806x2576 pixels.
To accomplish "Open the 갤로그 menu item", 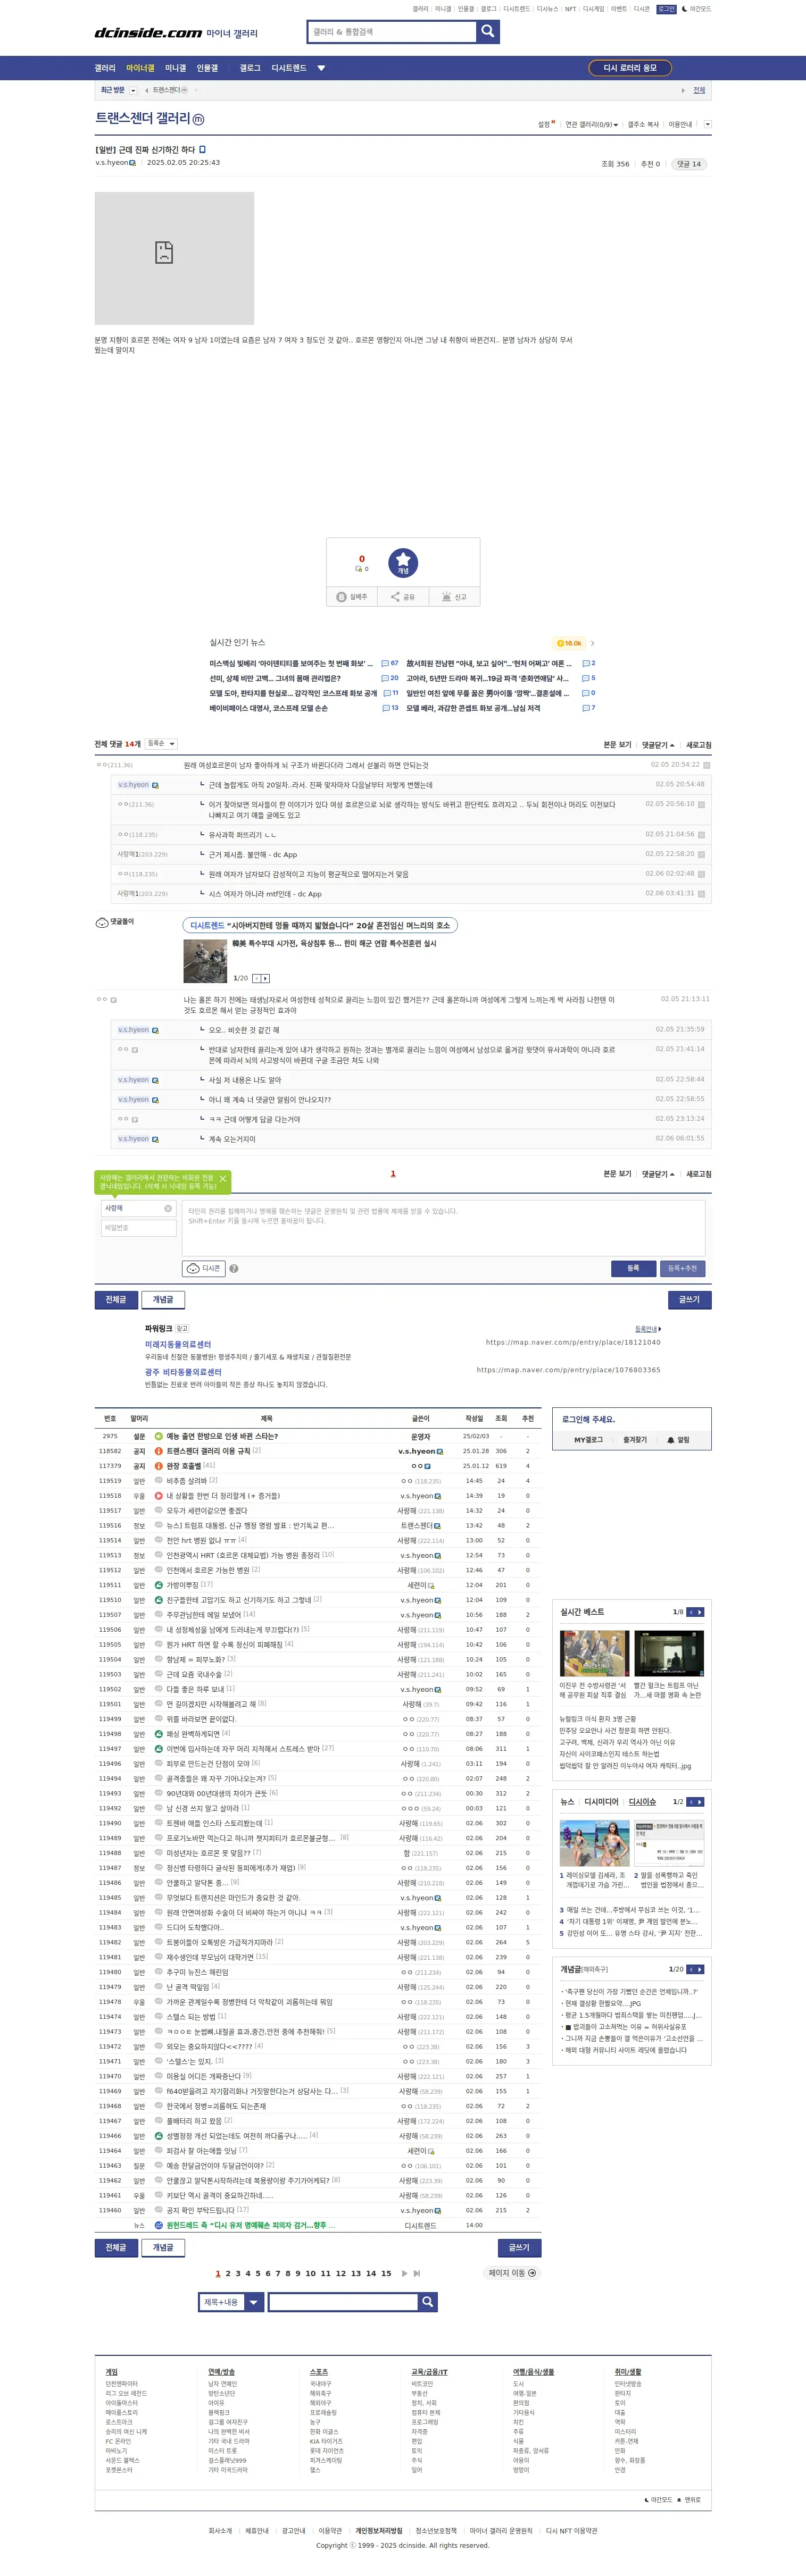I will (x=250, y=68).
